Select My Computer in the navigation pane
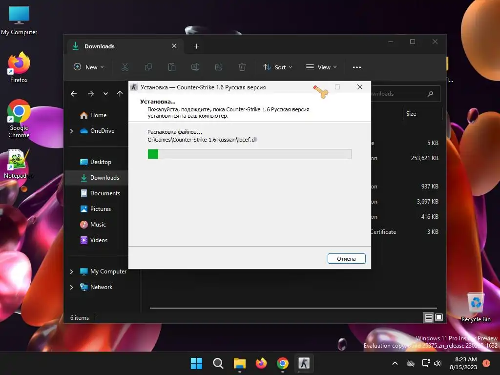Screen dimensions: 500x375 coord(103,271)
